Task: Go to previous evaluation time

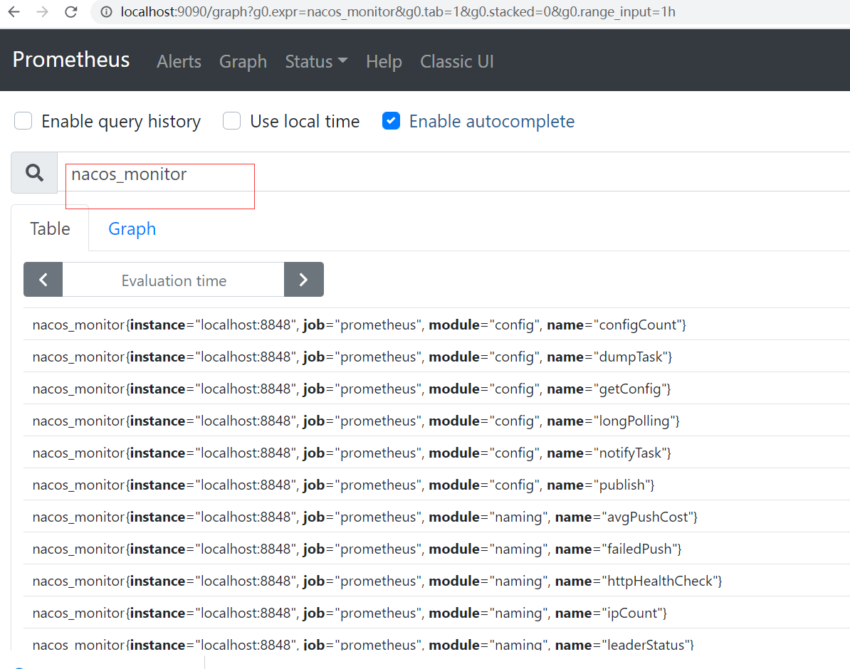Action: (x=43, y=280)
